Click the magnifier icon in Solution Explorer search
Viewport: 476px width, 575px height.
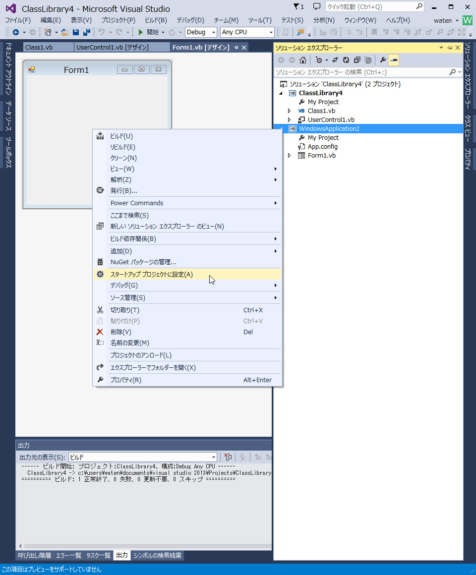click(x=453, y=72)
